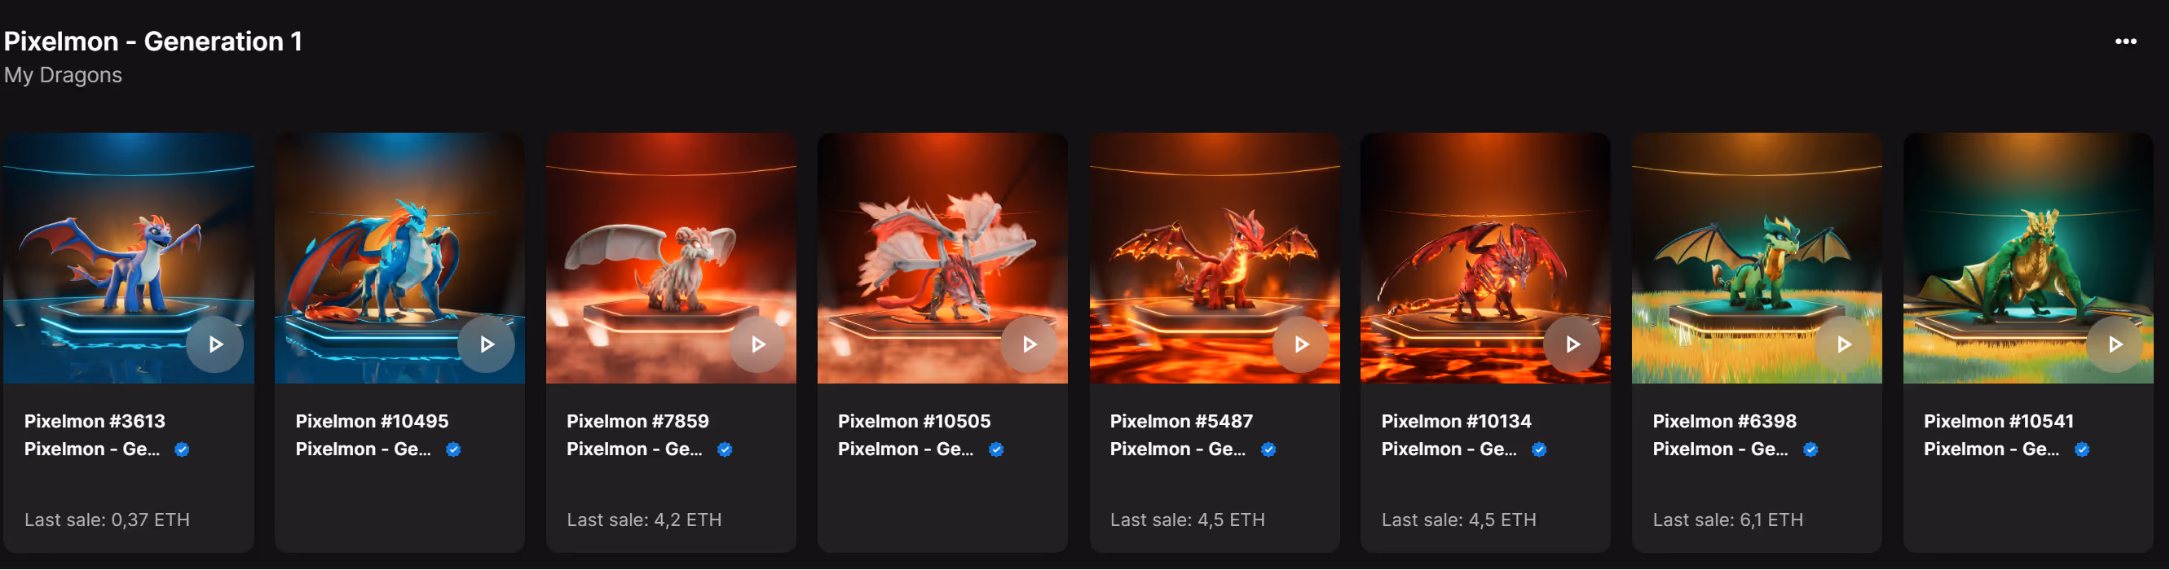The image size is (2170, 570).
Task: Play the Pixelmon #10495 animation
Action: (486, 344)
